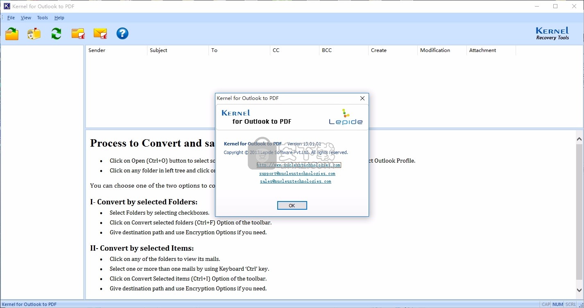Image resolution: width=584 pixels, height=308 pixels.
Task: Click the Modification column header
Action: click(x=442, y=50)
